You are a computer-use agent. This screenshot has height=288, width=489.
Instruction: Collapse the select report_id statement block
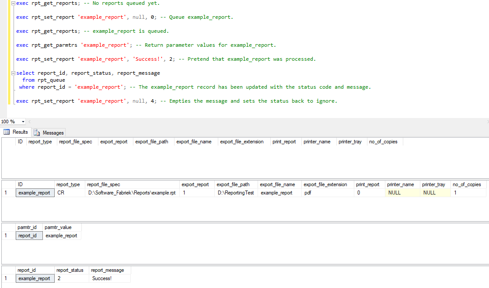coord(13,73)
